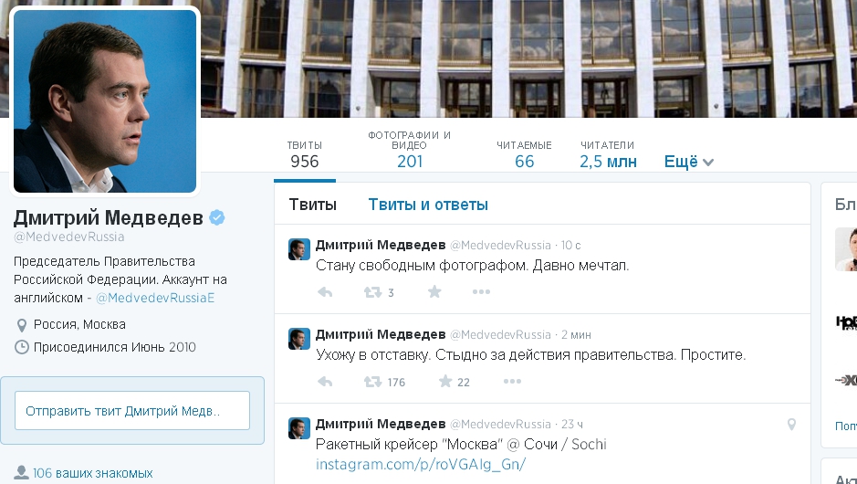Expand the Ещё dropdown menu
This screenshot has width=857, height=484.
[689, 162]
